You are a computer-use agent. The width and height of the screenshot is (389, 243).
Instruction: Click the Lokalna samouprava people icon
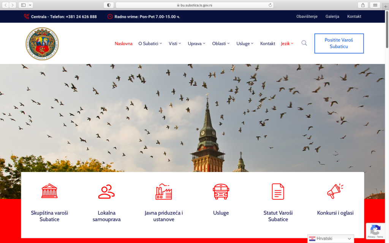point(106,191)
